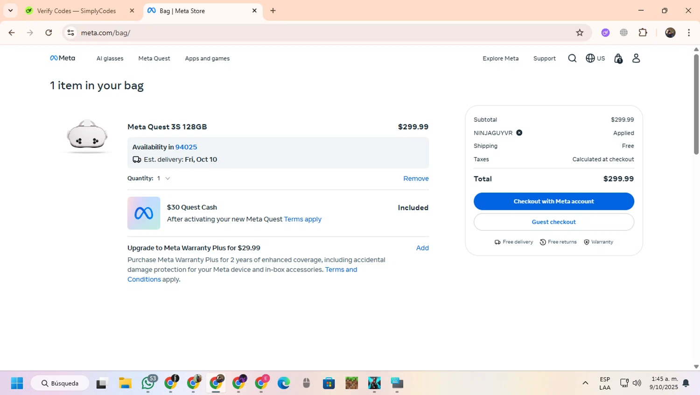
Task: Open Microsoft Edge from the taskbar
Action: 284,383
